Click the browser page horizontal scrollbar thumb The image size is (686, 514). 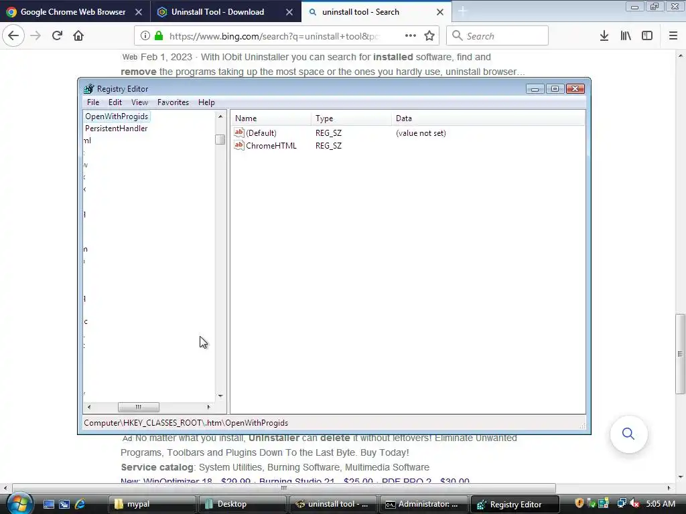pos(284,488)
